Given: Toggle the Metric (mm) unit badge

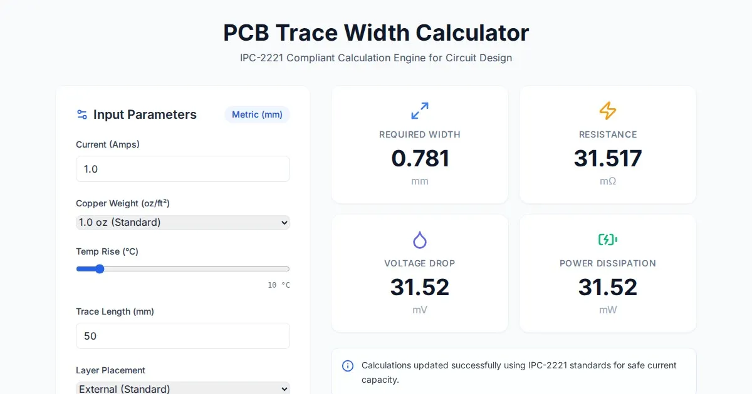Looking at the screenshot, I should 257,114.
